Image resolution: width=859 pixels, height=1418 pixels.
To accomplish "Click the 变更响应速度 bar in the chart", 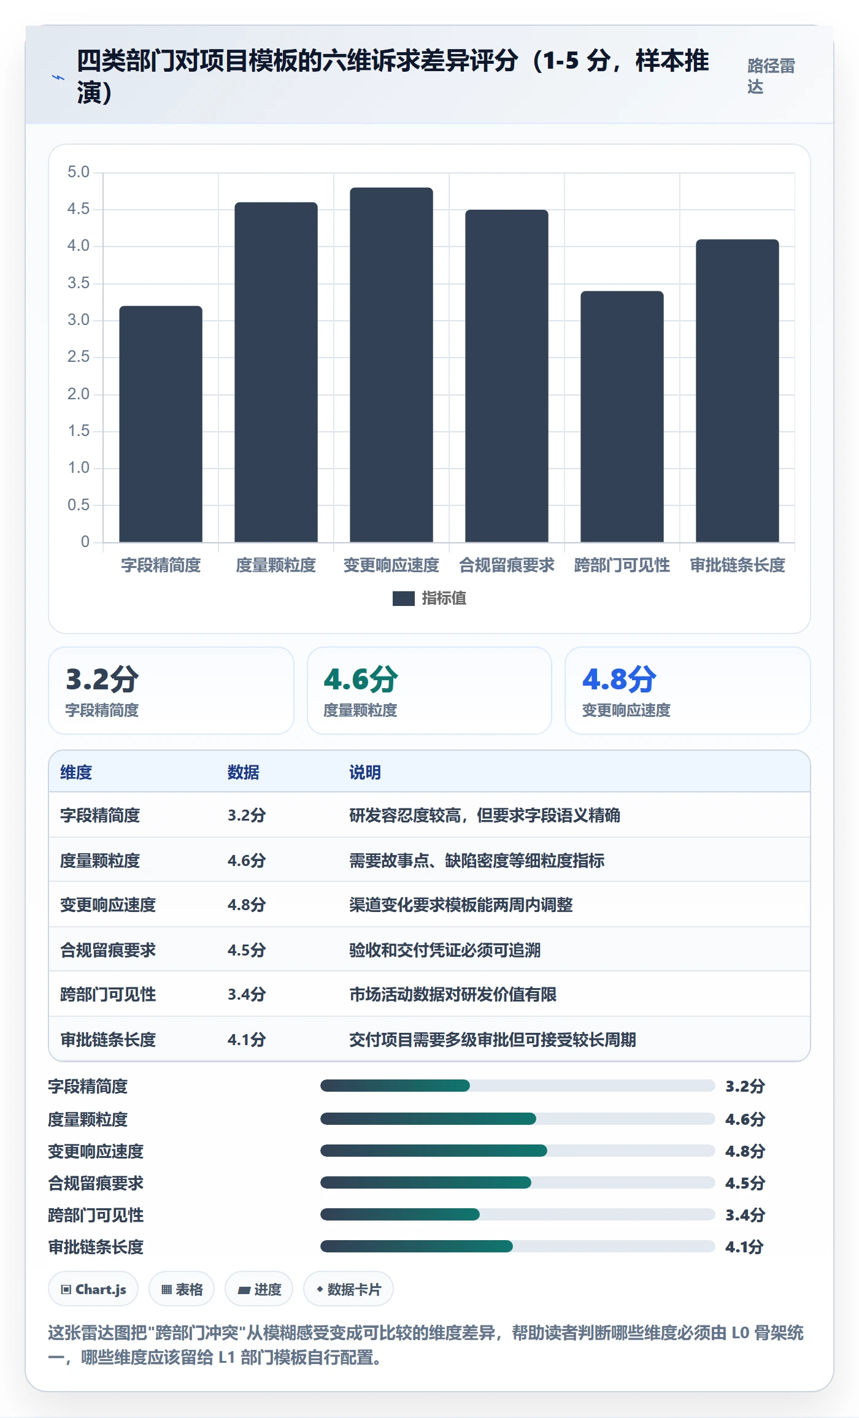I will 391,365.
